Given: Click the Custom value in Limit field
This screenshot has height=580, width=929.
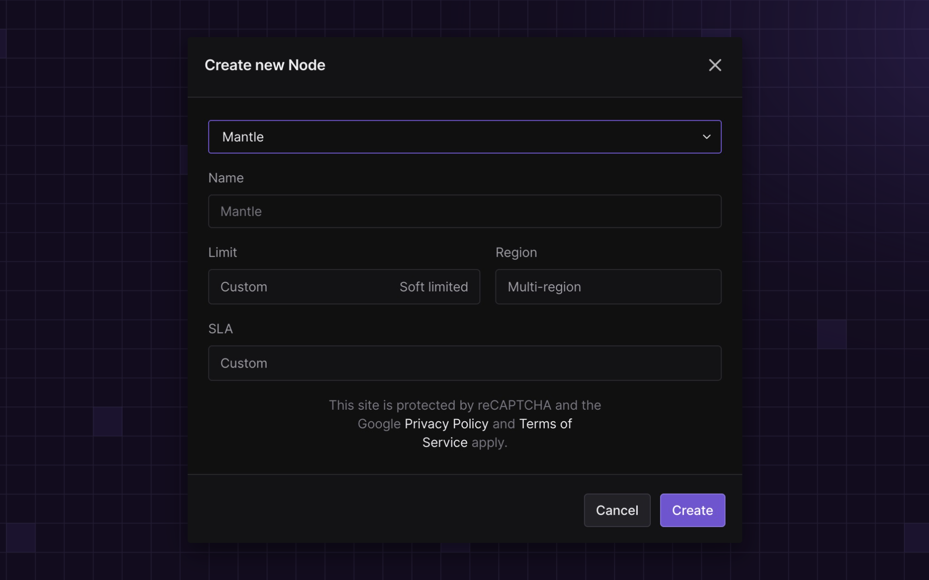Looking at the screenshot, I should pos(244,287).
